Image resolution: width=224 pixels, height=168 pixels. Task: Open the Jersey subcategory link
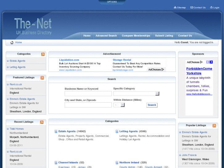tap(82, 167)
